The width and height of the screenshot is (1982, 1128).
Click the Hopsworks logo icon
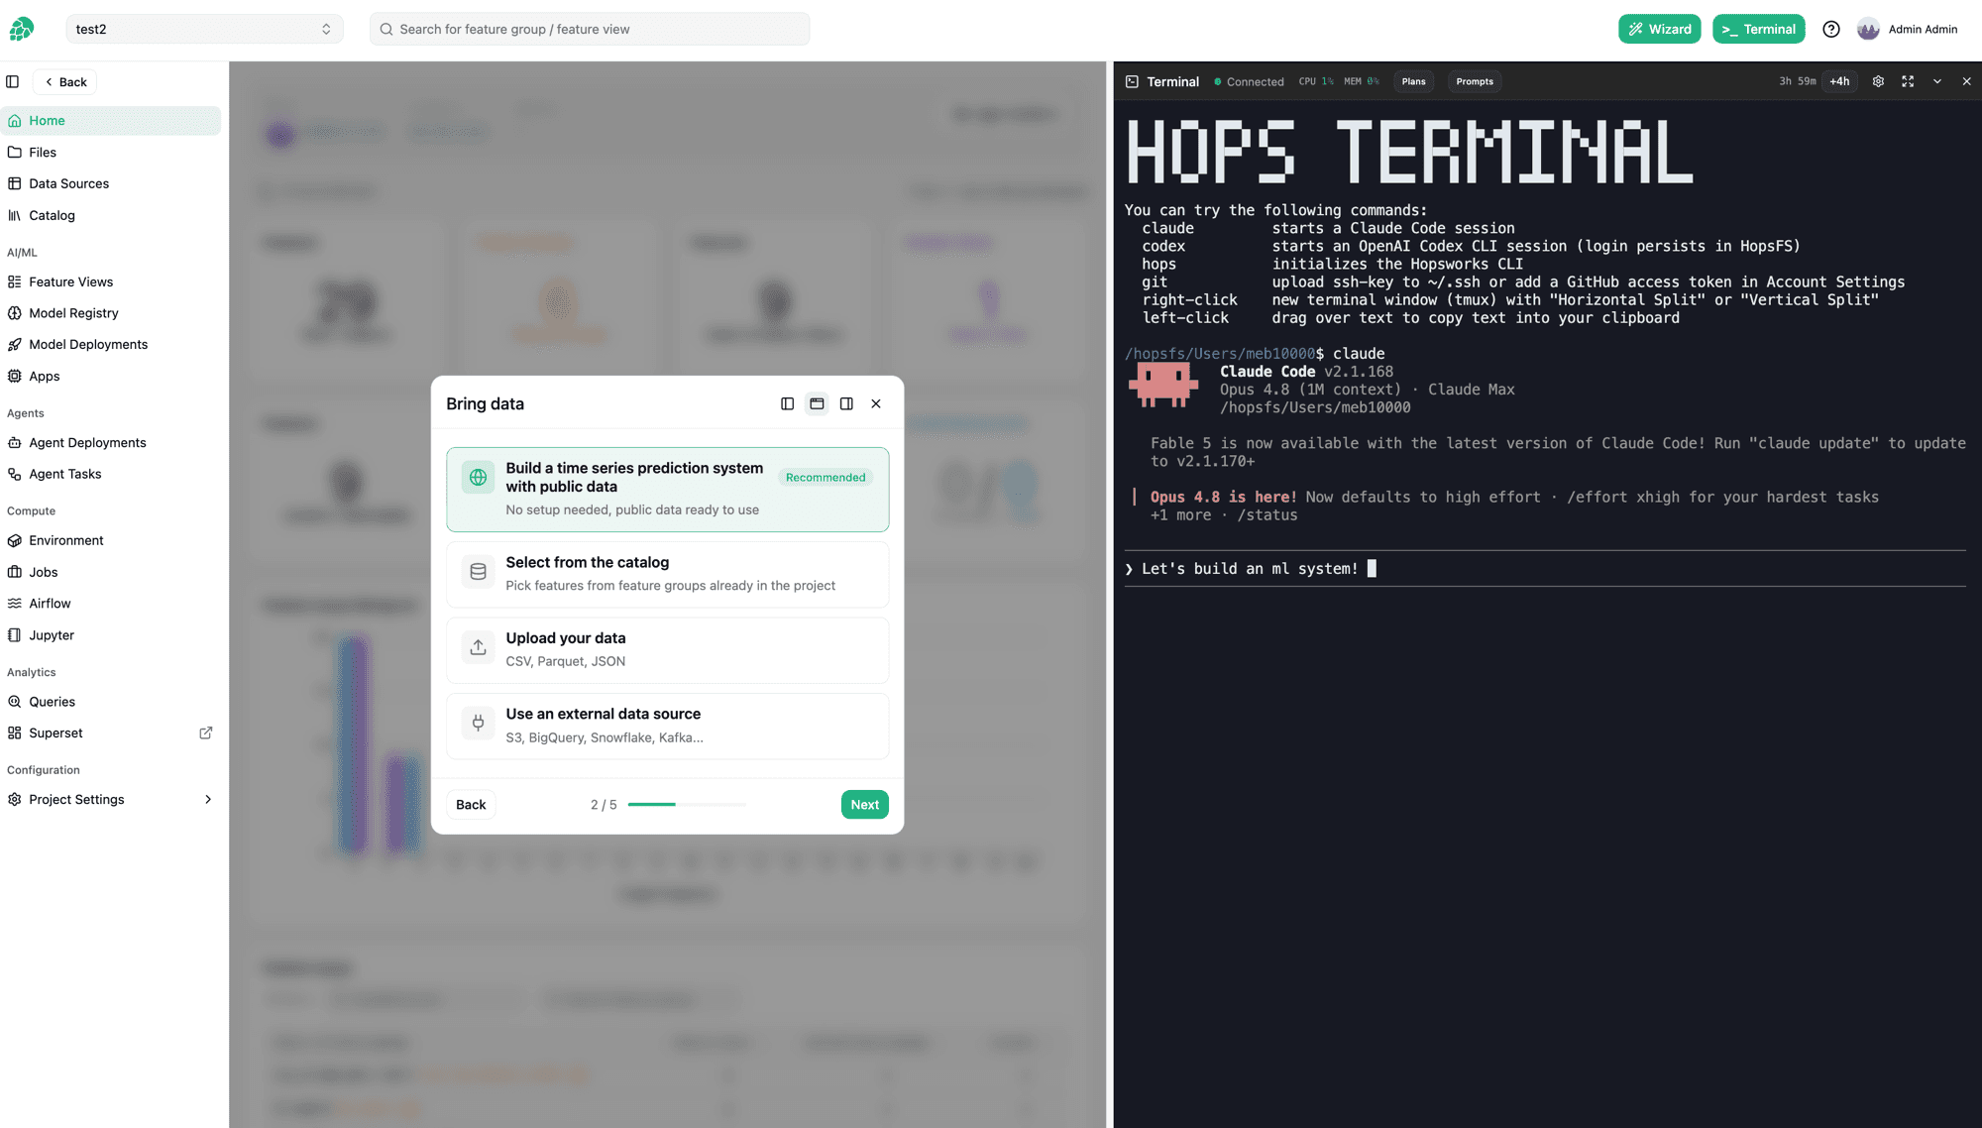21,29
